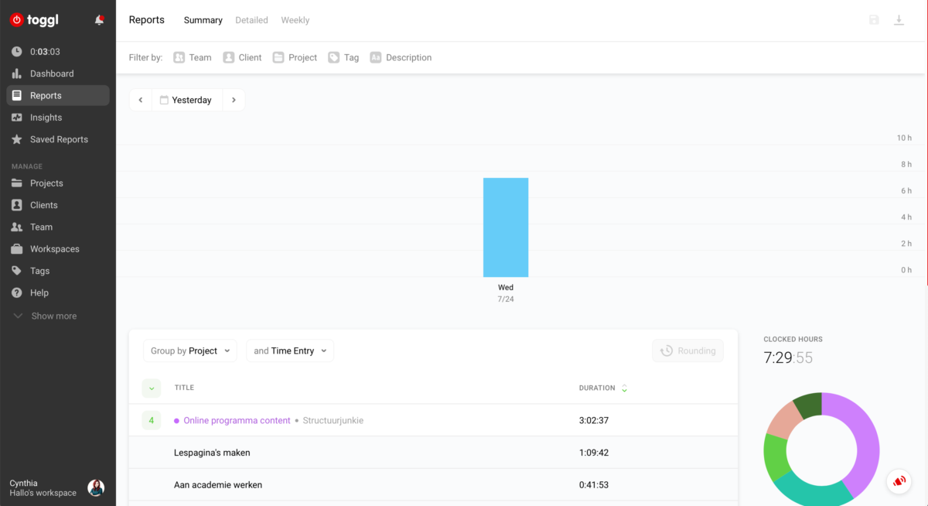Viewport: 928px width, 506px height.
Task: Open the Online programma content project
Action: (237, 420)
